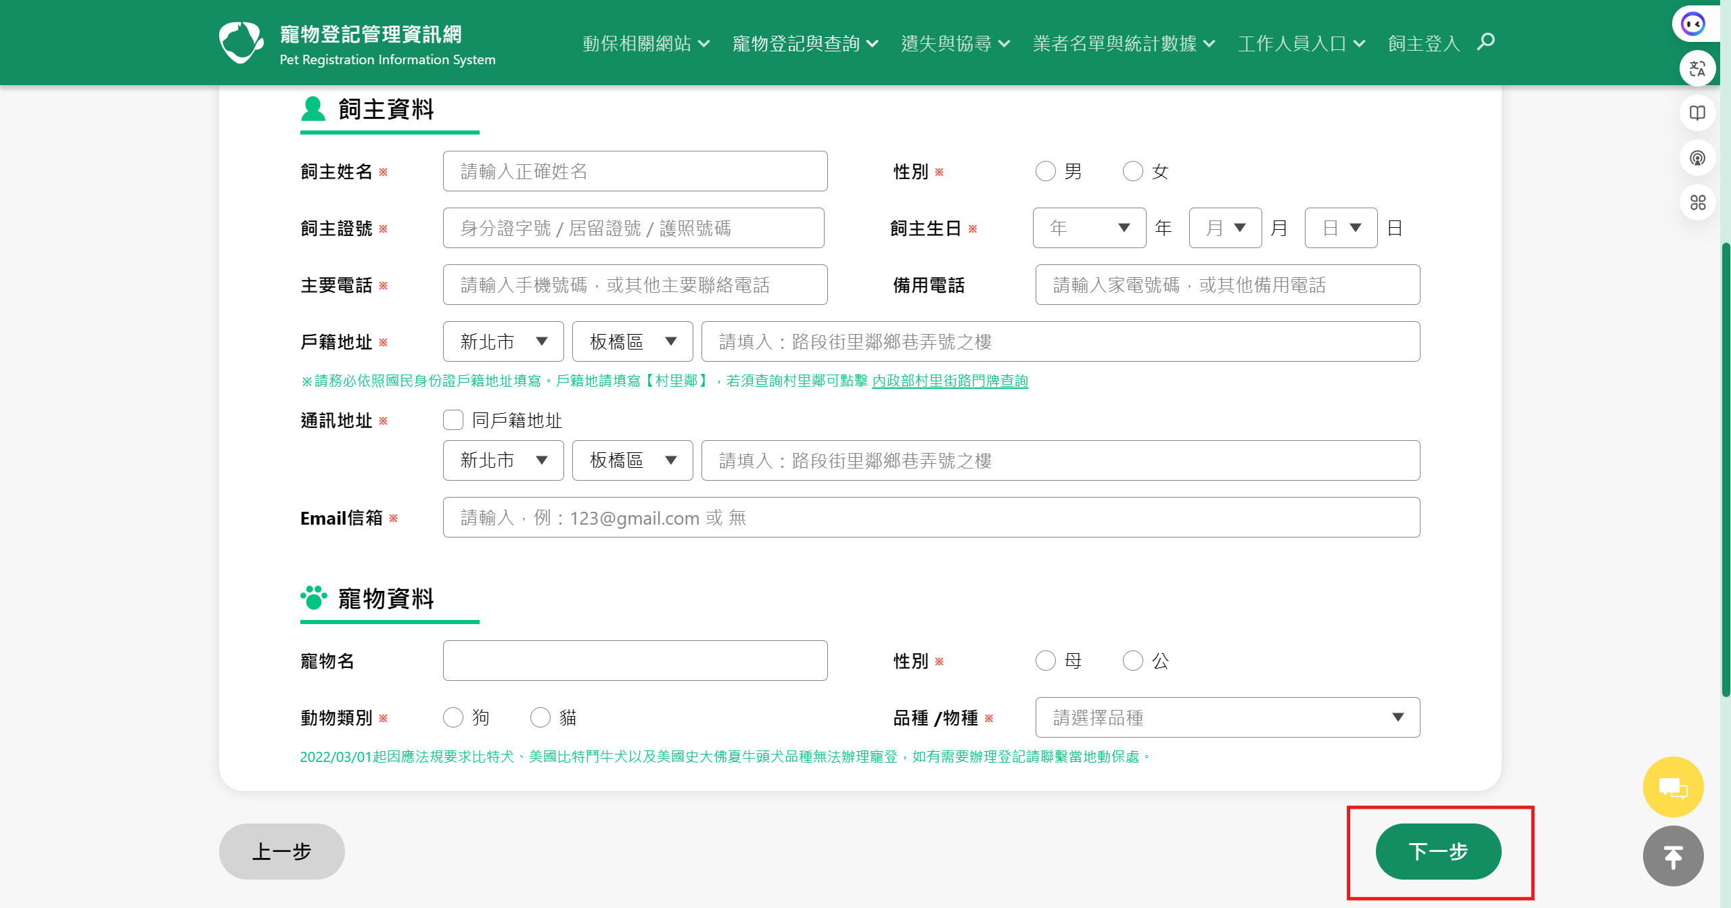
Task: Click the 寵物名 input field
Action: click(634, 660)
